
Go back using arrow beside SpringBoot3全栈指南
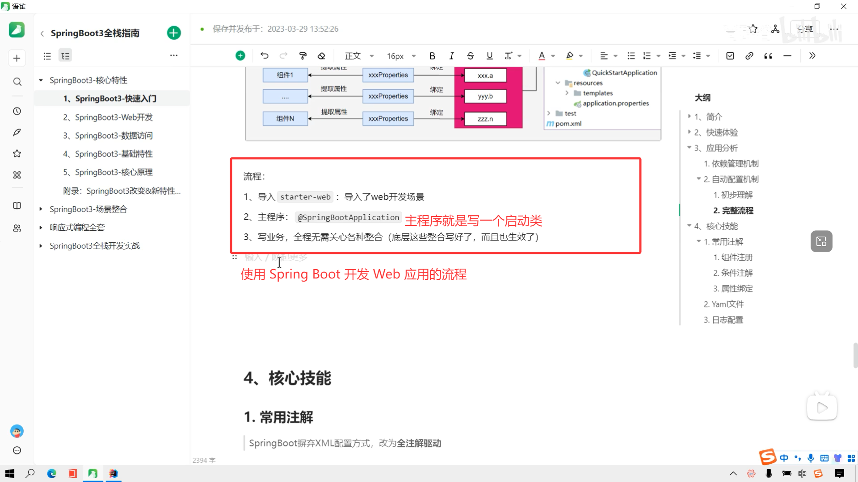[x=42, y=33]
